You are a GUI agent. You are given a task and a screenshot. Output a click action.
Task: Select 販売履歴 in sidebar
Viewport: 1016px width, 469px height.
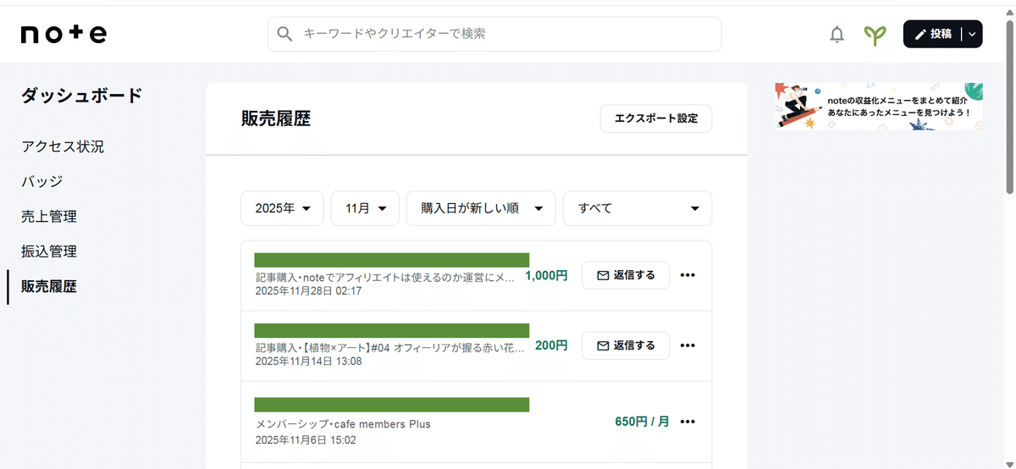49,287
